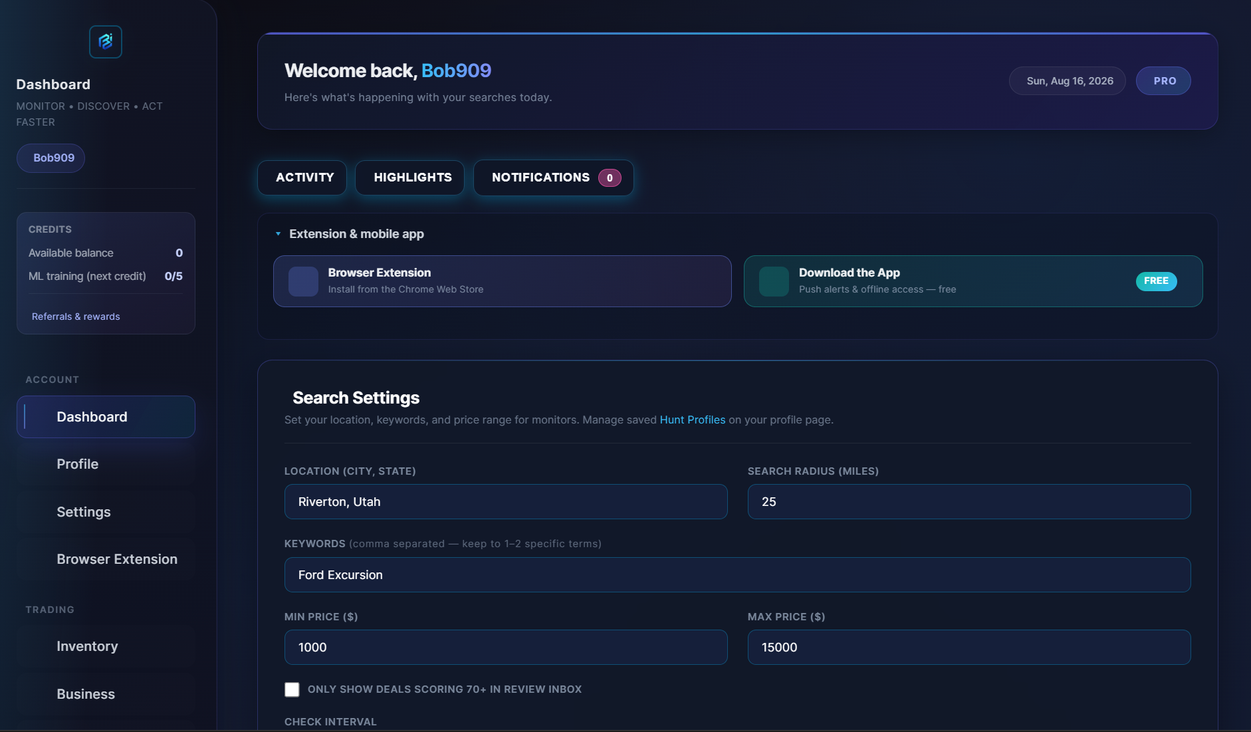Click the 'Welcome back, Bob909' heading
The height and width of the screenshot is (732, 1251).
[x=388, y=70]
